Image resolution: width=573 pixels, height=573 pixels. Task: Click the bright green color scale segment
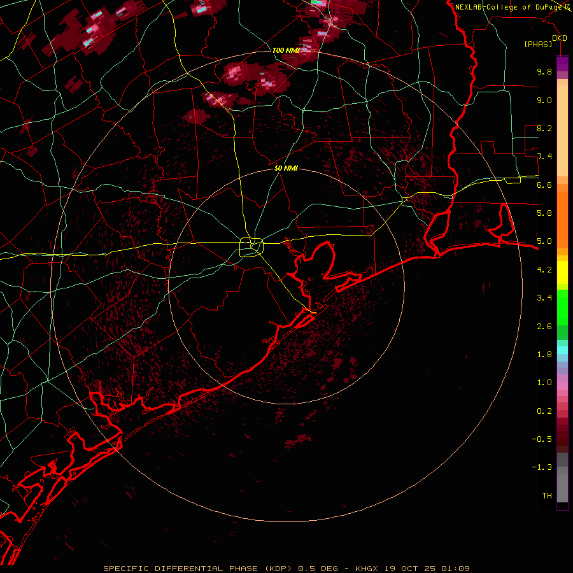coord(562,307)
